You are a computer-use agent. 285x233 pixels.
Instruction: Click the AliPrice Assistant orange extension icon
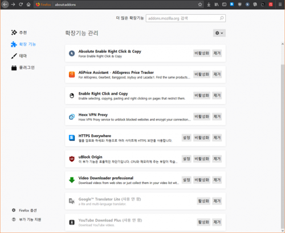click(x=72, y=74)
